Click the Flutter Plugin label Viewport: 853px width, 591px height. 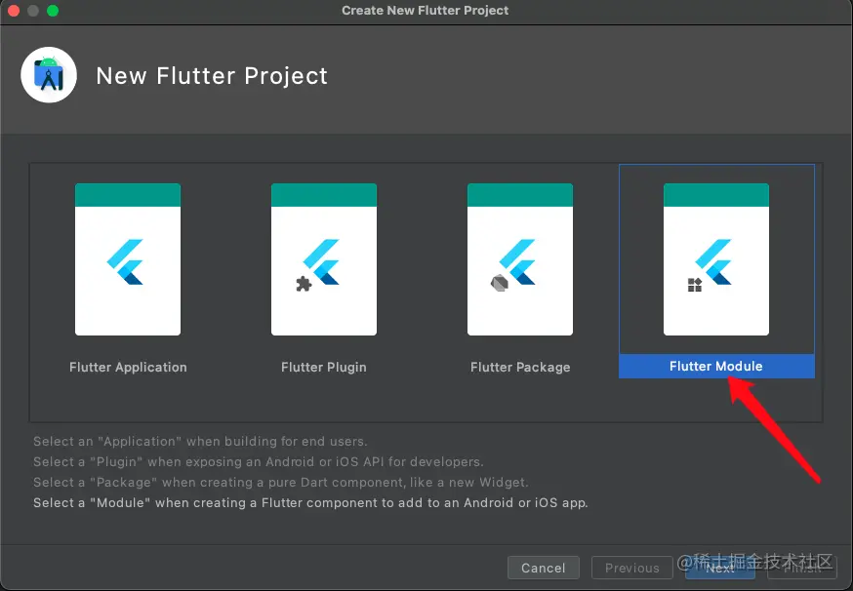tap(324, 367)
